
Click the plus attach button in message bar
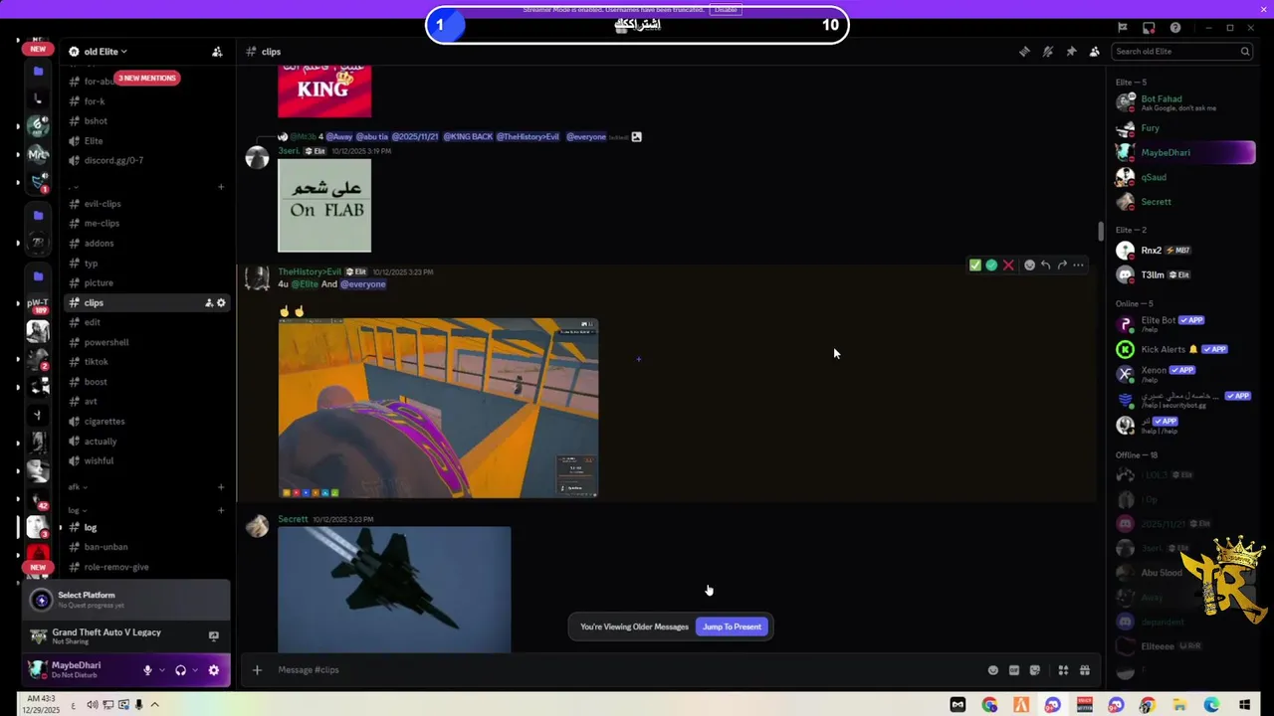(257, 670)
